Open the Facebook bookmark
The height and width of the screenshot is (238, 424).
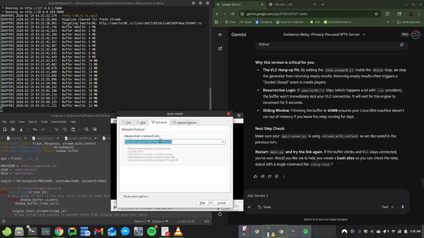pyautogui.click(x=264, y=22)
